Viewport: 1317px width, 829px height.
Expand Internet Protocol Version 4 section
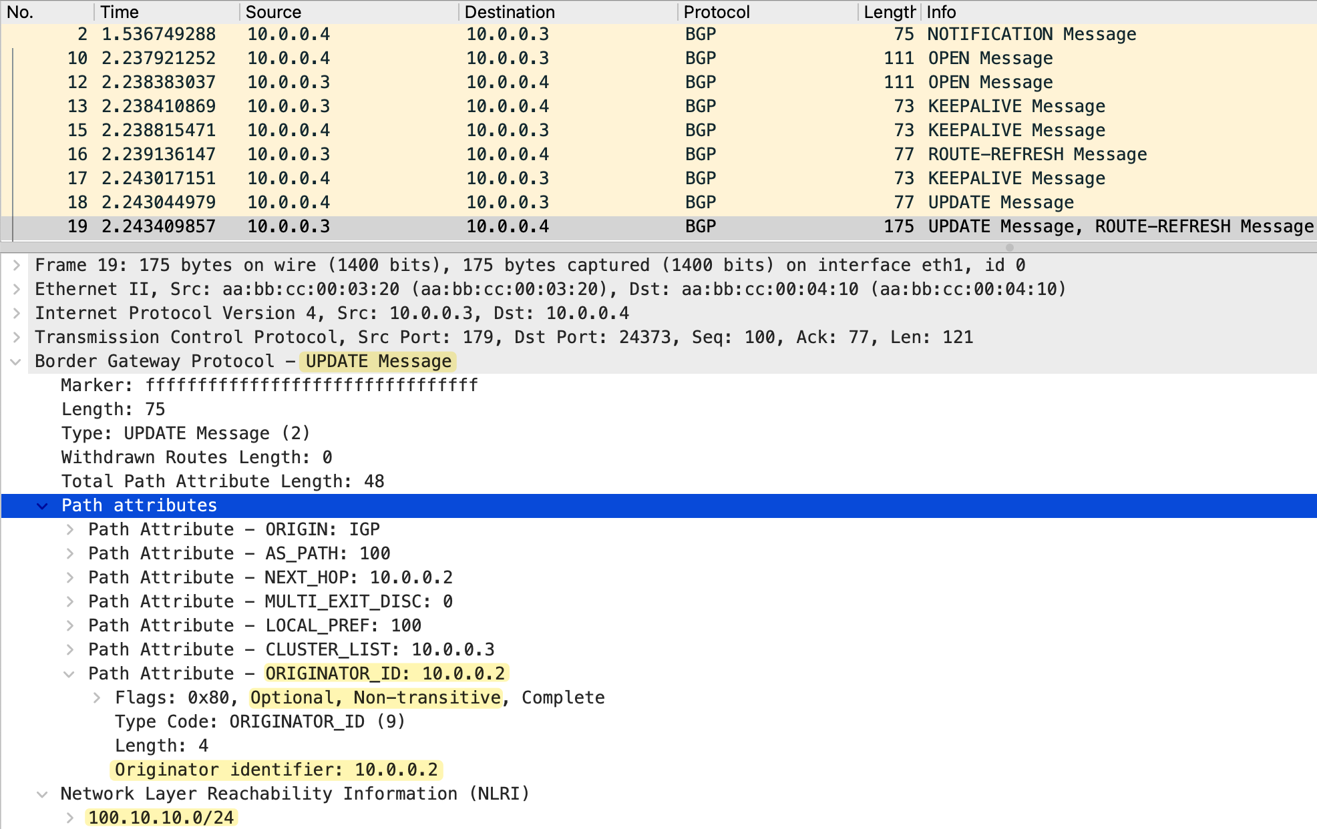(17, 313)
